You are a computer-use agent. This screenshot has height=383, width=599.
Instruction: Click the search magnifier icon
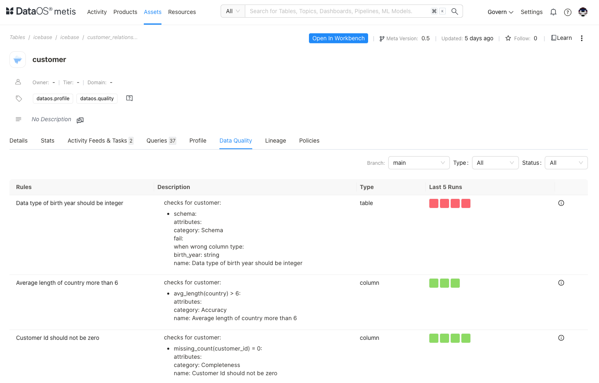[454, 11]
